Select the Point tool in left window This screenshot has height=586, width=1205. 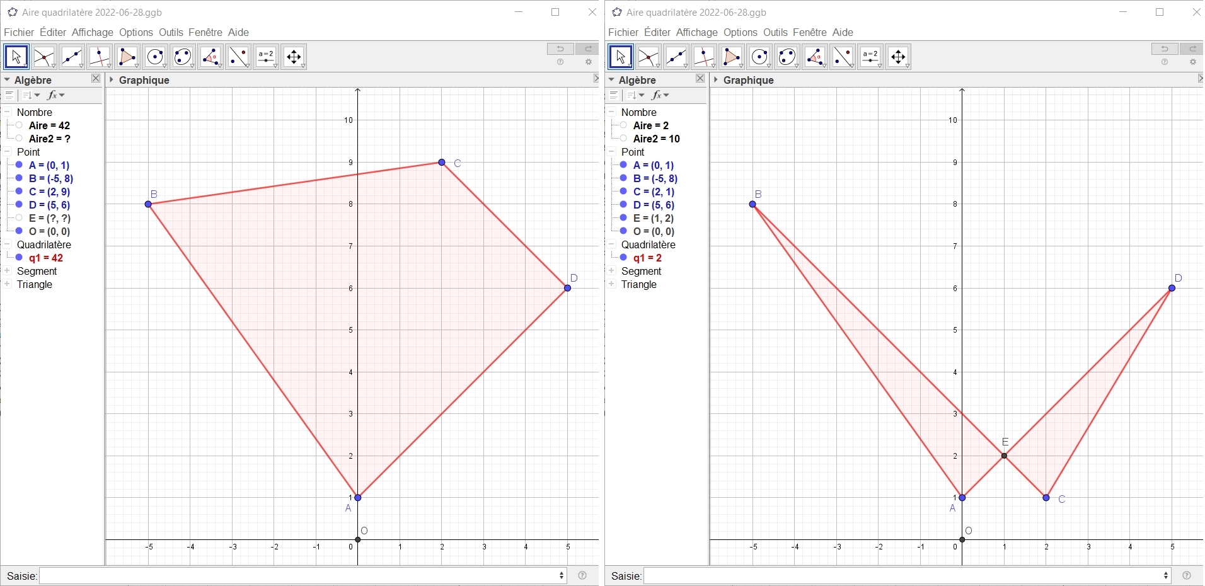click(x=44, y=57)
